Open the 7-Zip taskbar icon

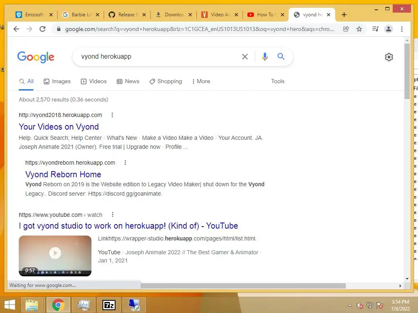click(109, 305)
